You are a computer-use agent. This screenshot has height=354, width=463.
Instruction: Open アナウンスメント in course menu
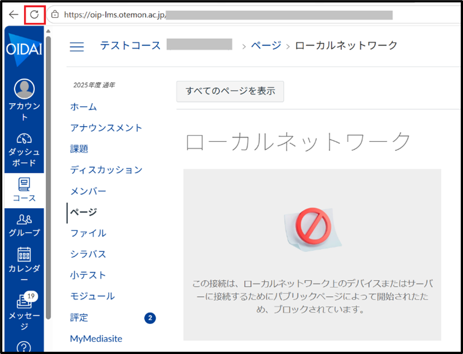coord(106,128)
